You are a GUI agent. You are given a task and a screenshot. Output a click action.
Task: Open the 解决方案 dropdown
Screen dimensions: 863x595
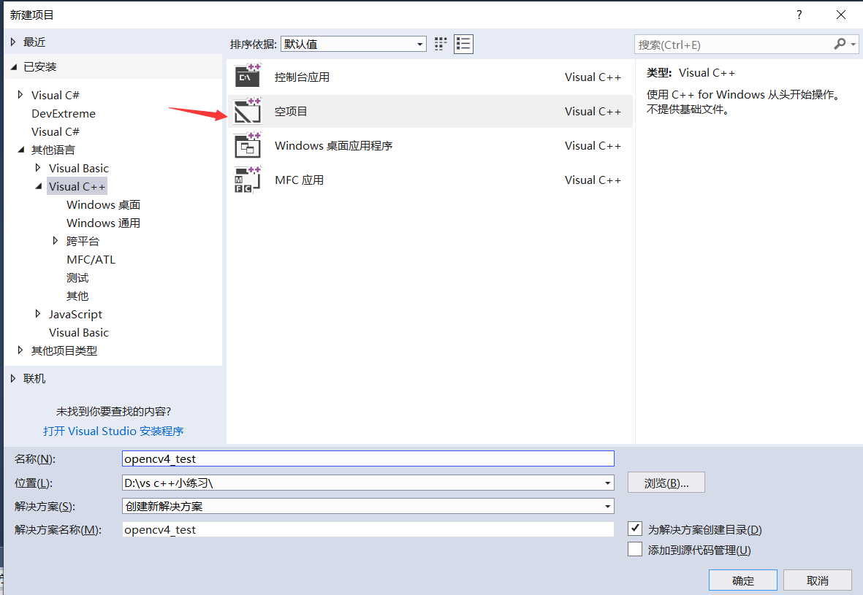[368, 506]
